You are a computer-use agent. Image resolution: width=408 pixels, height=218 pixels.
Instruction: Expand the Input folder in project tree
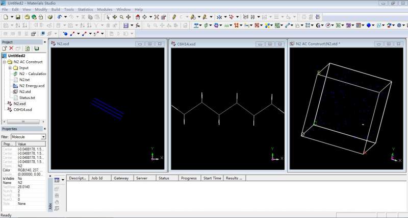pos(10,68)
